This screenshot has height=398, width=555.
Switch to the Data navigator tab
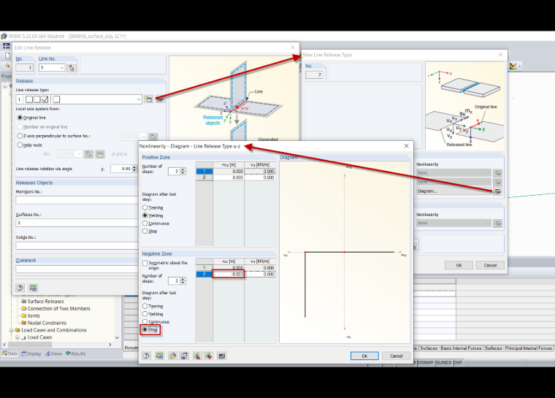tap(9, 353)
